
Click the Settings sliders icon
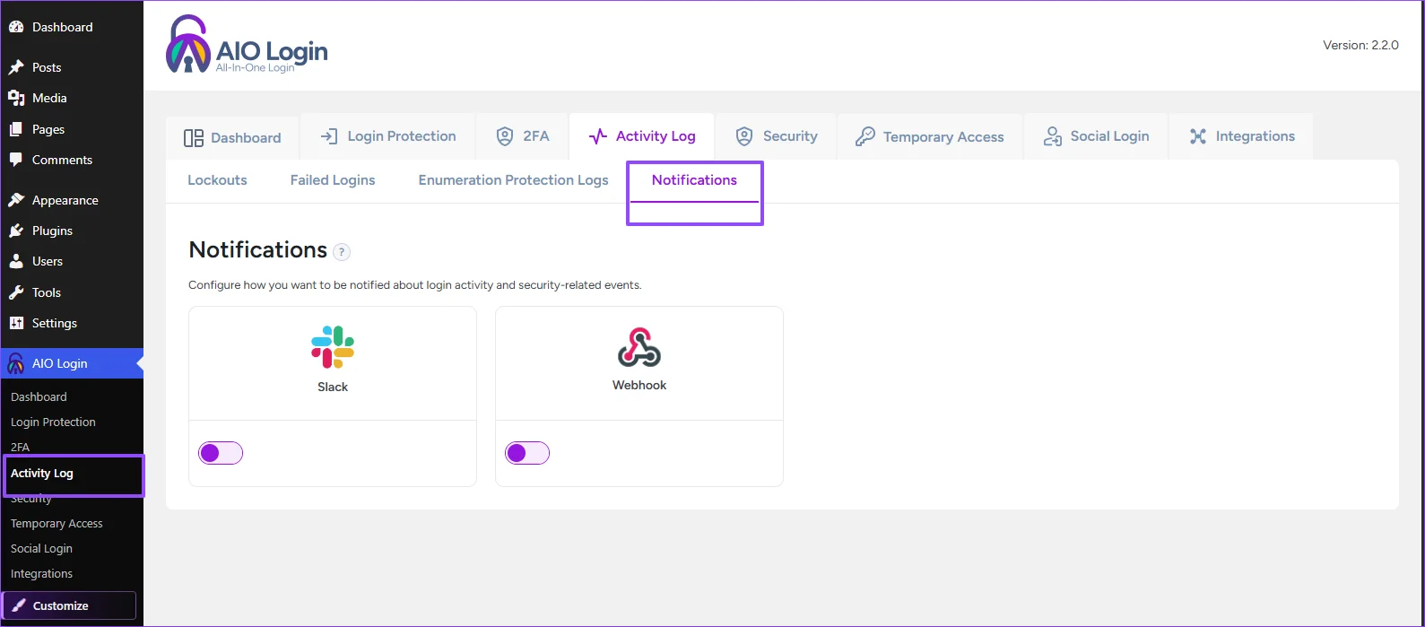pyautogui.click(x=16, y=323)
